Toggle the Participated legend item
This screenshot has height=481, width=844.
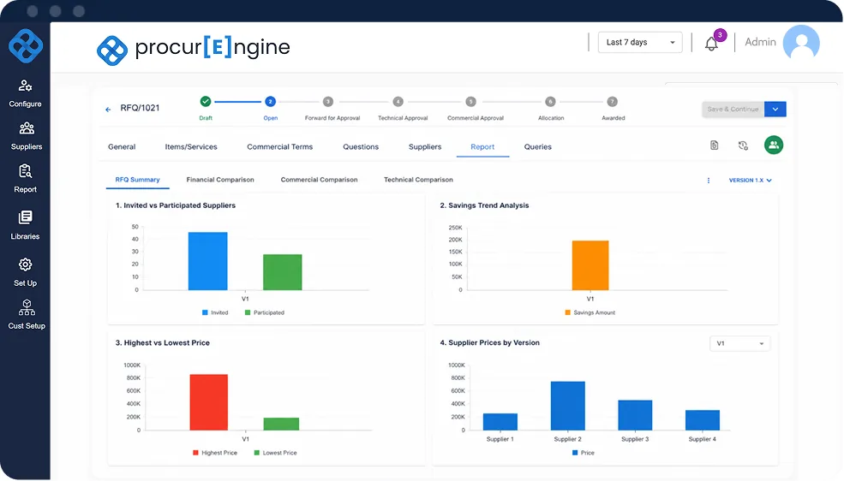tap(264, 312)
